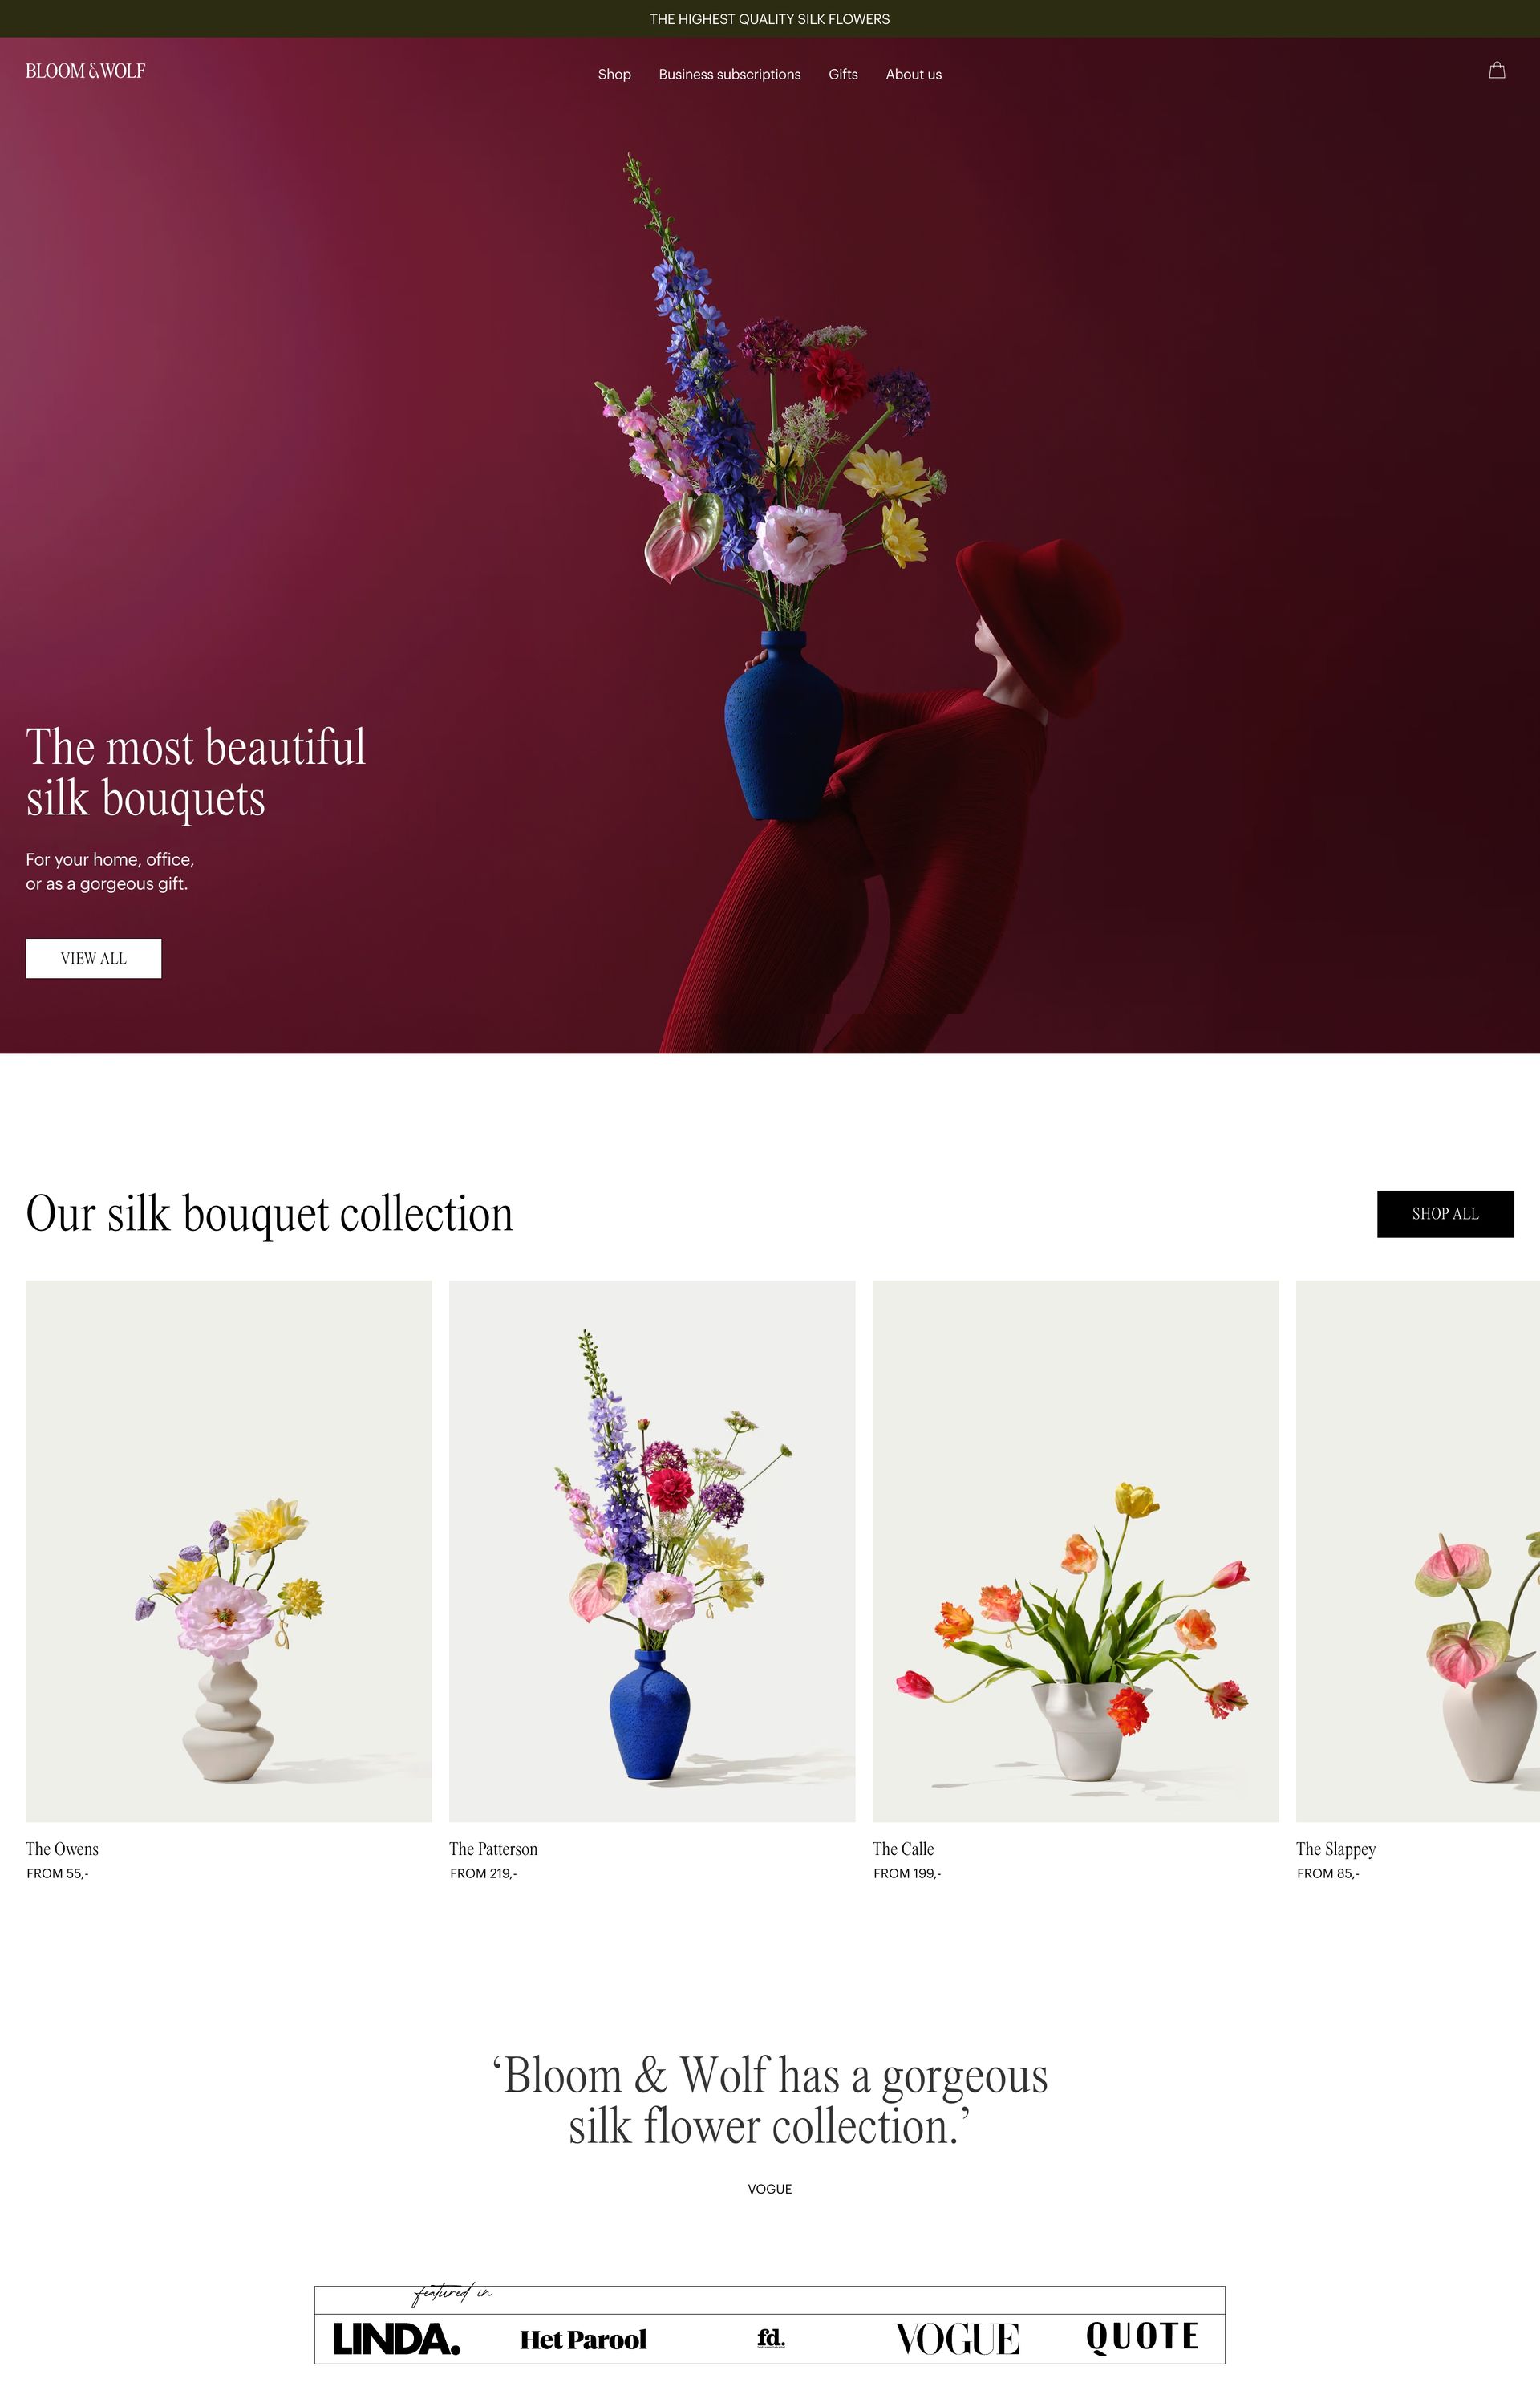Click the Het Parool press logo
Image resolution: width=1540 pixels, height=2407 pixels.
[x=583, y=2339]
